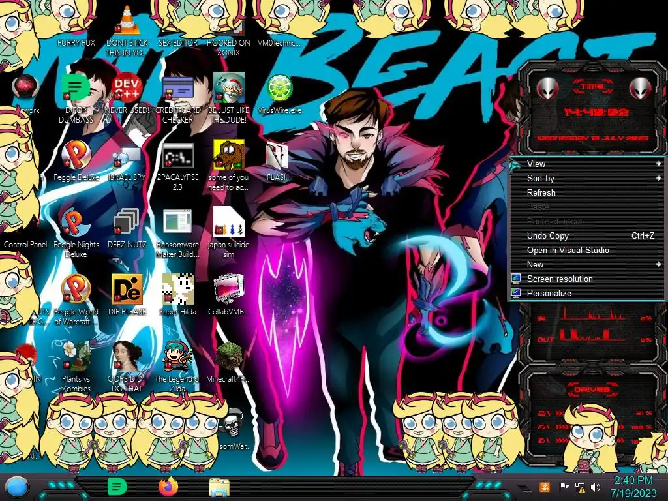Open Peggle Deluxe shortcut
Screen dimensions: 668x501
76,160
